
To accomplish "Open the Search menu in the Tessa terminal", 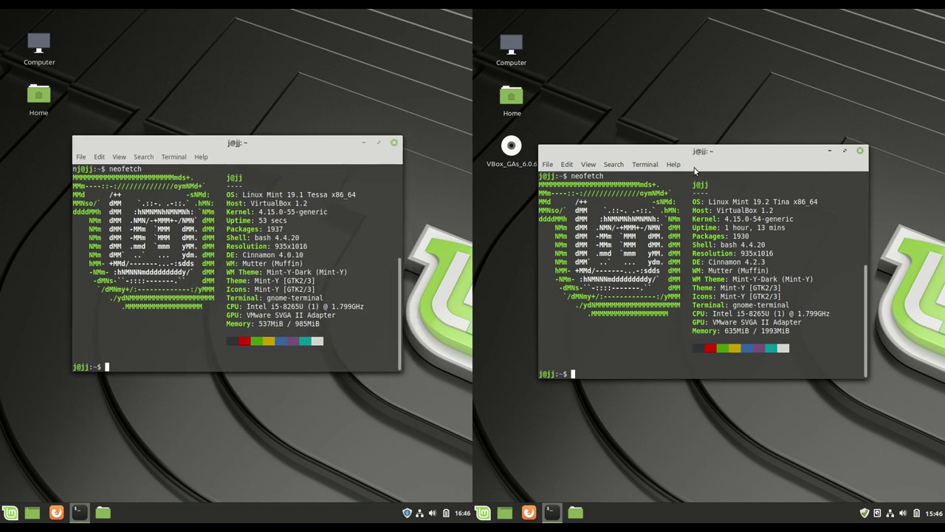I will coord(143,157).
